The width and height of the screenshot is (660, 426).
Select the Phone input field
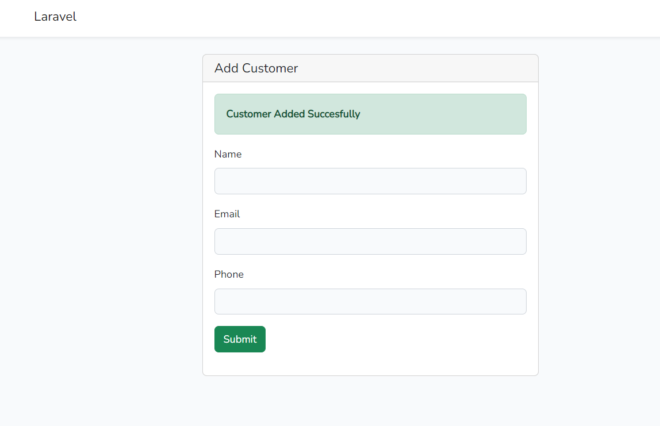click(370, 302)
